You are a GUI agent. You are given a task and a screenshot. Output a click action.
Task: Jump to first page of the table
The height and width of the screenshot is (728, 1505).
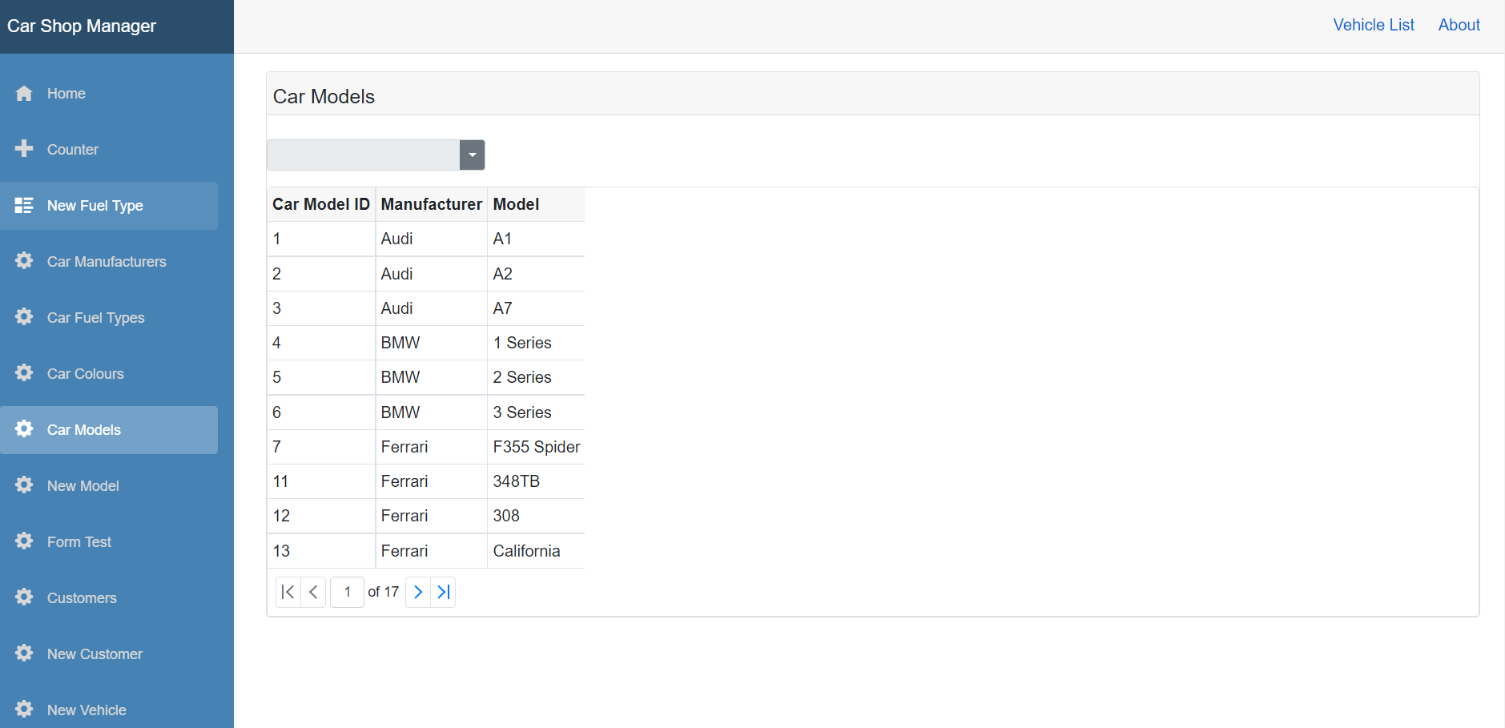coord(288,592)
